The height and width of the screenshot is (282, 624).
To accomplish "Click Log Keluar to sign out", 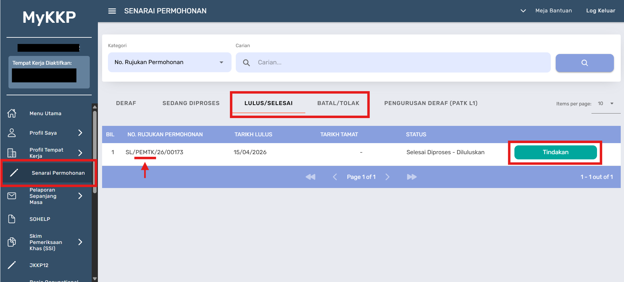I will click(600, 11).
